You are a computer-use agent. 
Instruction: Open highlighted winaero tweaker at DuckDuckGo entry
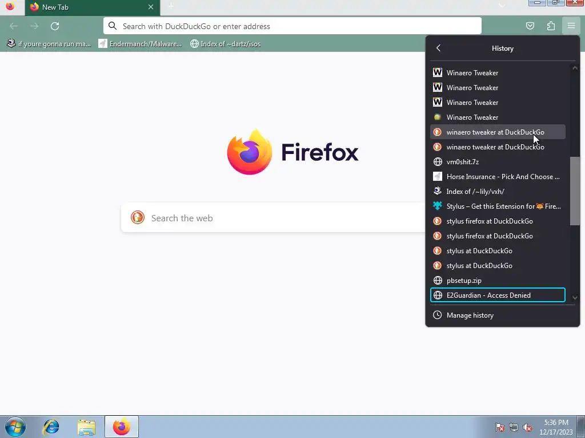pos(498,132)
